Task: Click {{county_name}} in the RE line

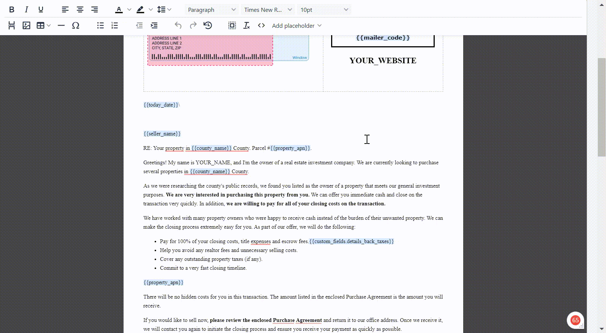Action: click(211, 148)
